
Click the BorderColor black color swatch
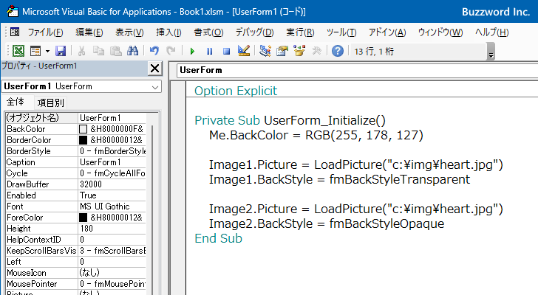(83, 140)
